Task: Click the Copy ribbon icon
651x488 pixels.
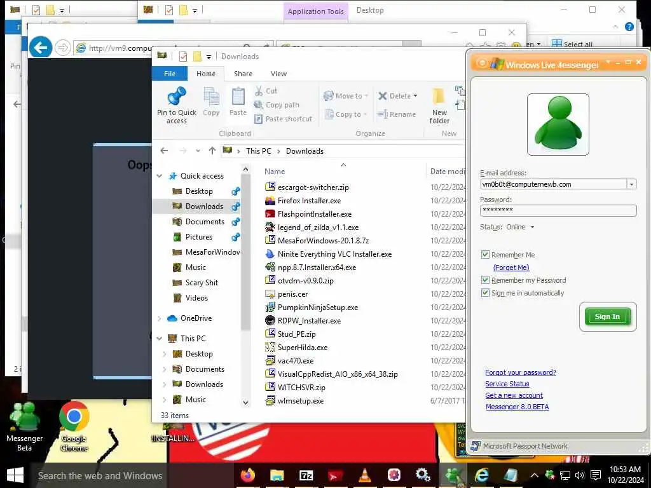Action: 211,97
